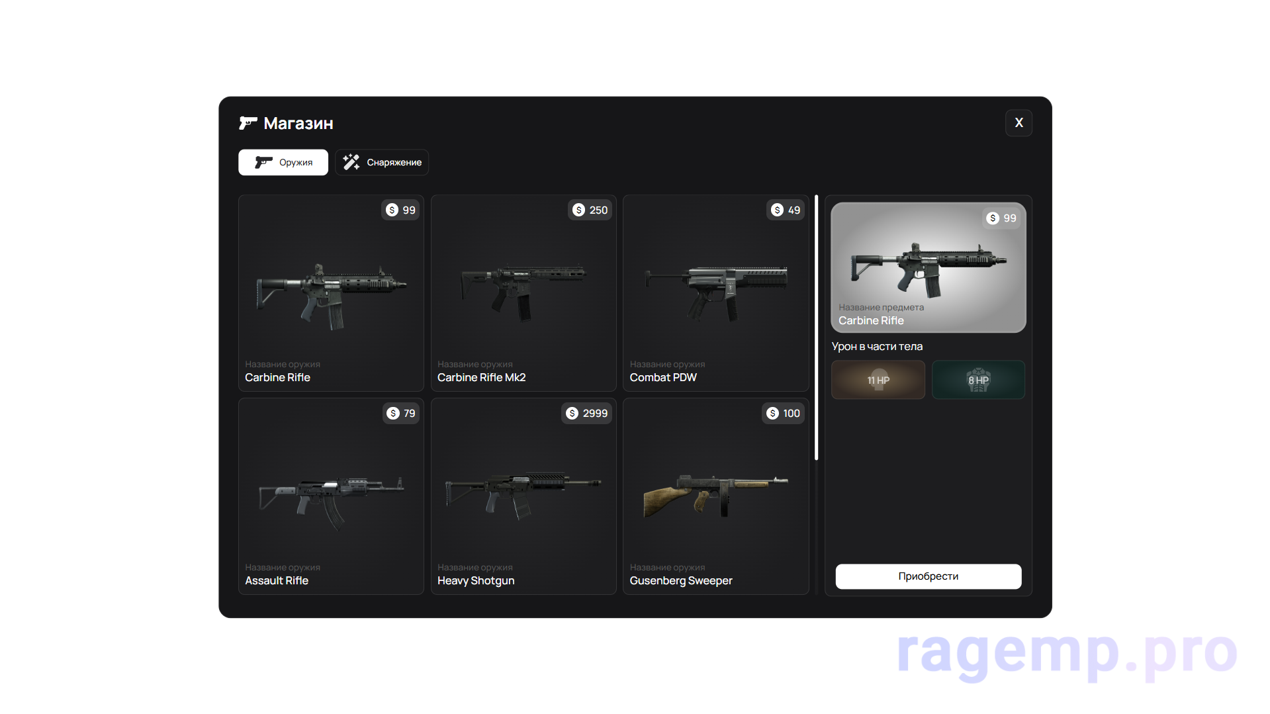1270x714 pixels.
Task: Click the 8 HP body damage tile
Action: 978,380
